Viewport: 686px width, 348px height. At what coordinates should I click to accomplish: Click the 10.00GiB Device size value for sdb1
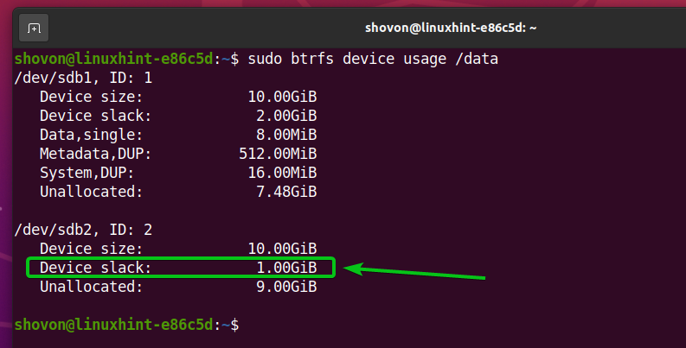point(282,97)
